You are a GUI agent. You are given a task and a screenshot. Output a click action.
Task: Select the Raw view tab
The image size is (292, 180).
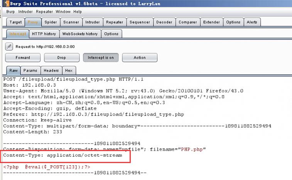14,71
